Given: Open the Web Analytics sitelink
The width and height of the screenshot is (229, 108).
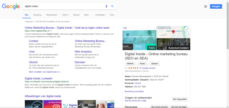Looking at the screenshot, I should click(x=83, y=52).
